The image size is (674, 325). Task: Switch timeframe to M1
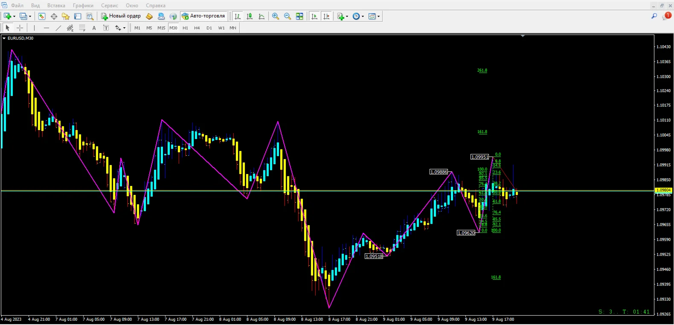tap(137, 28)
